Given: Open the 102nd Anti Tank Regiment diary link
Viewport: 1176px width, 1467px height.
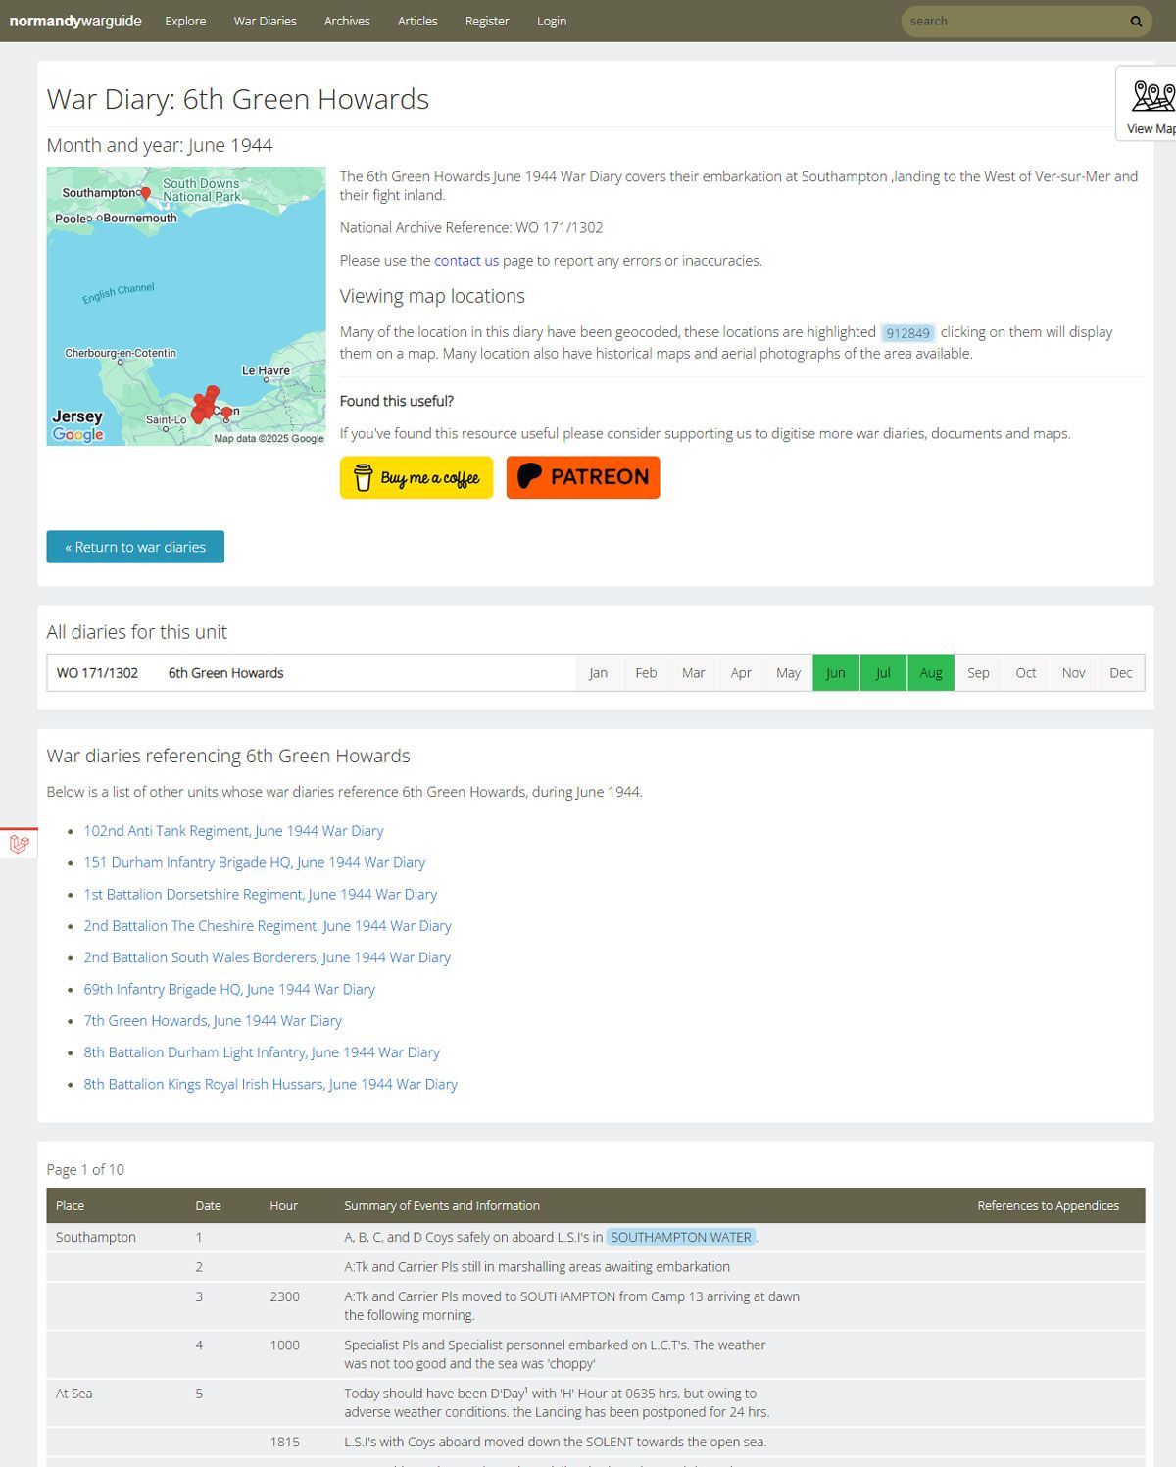Looking at the screenshot, I should (233, 830).
